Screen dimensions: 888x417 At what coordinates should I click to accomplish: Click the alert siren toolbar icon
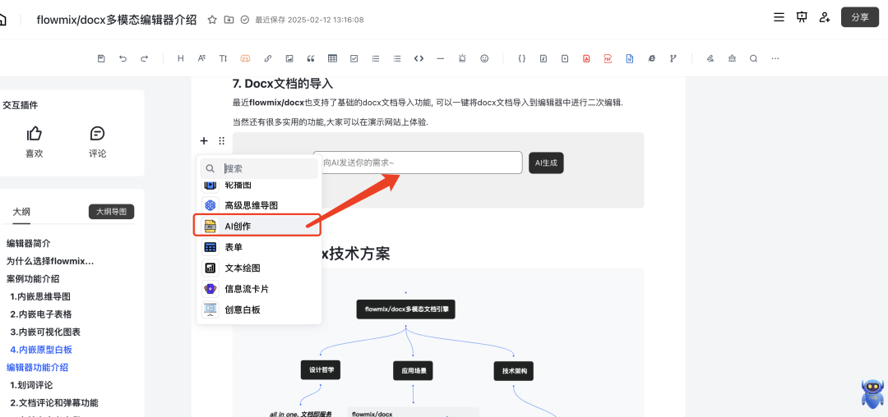[462, 58]
